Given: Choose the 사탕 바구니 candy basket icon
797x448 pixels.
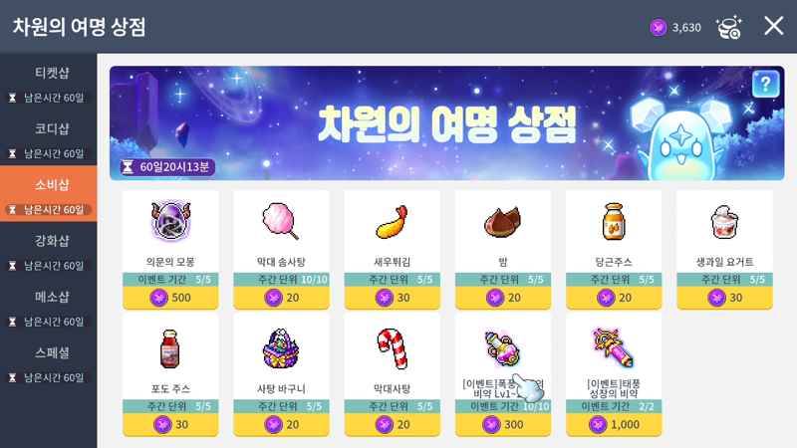Looking at the screenshot, I should pos(281,348).
